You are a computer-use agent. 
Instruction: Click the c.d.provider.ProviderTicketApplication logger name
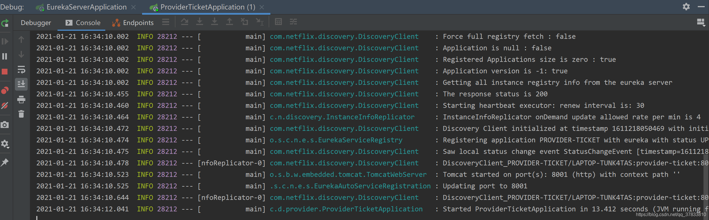(346, 209)
